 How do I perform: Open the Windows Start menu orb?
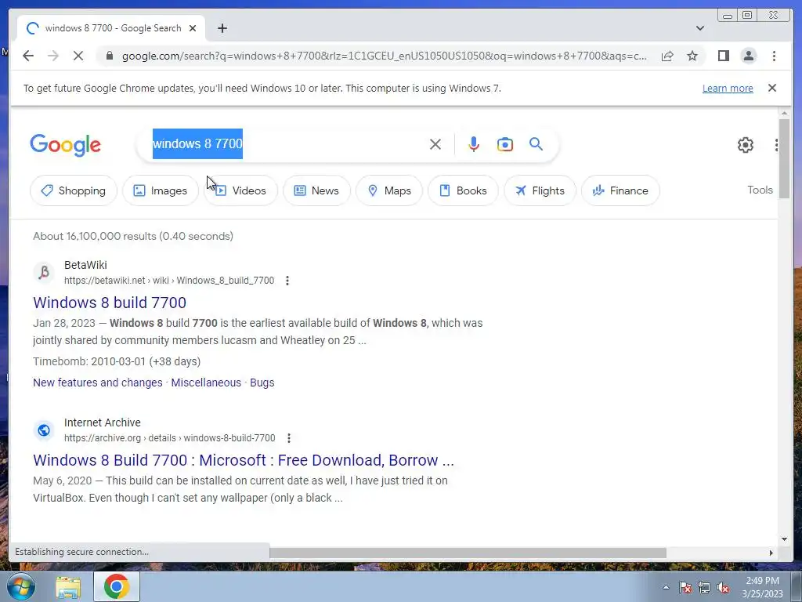point(21,586)
